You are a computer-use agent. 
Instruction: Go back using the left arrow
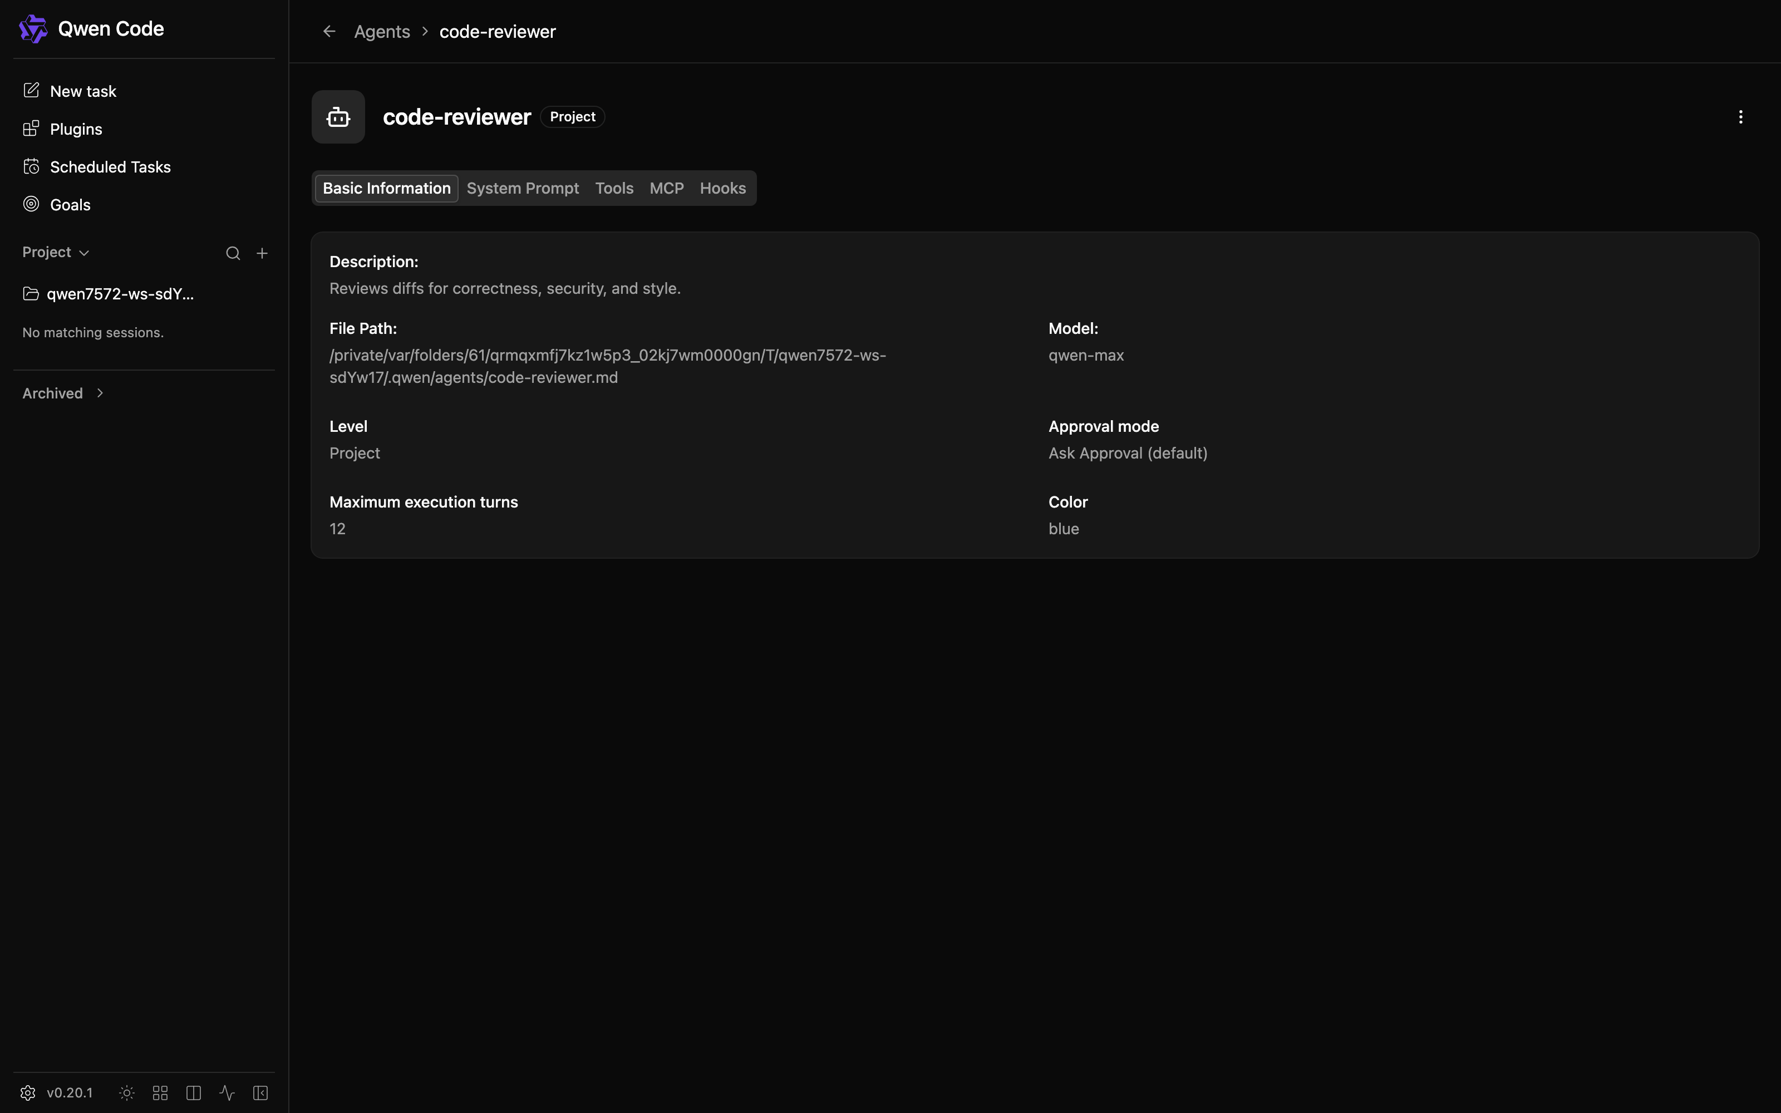click(x=329, y=31)
